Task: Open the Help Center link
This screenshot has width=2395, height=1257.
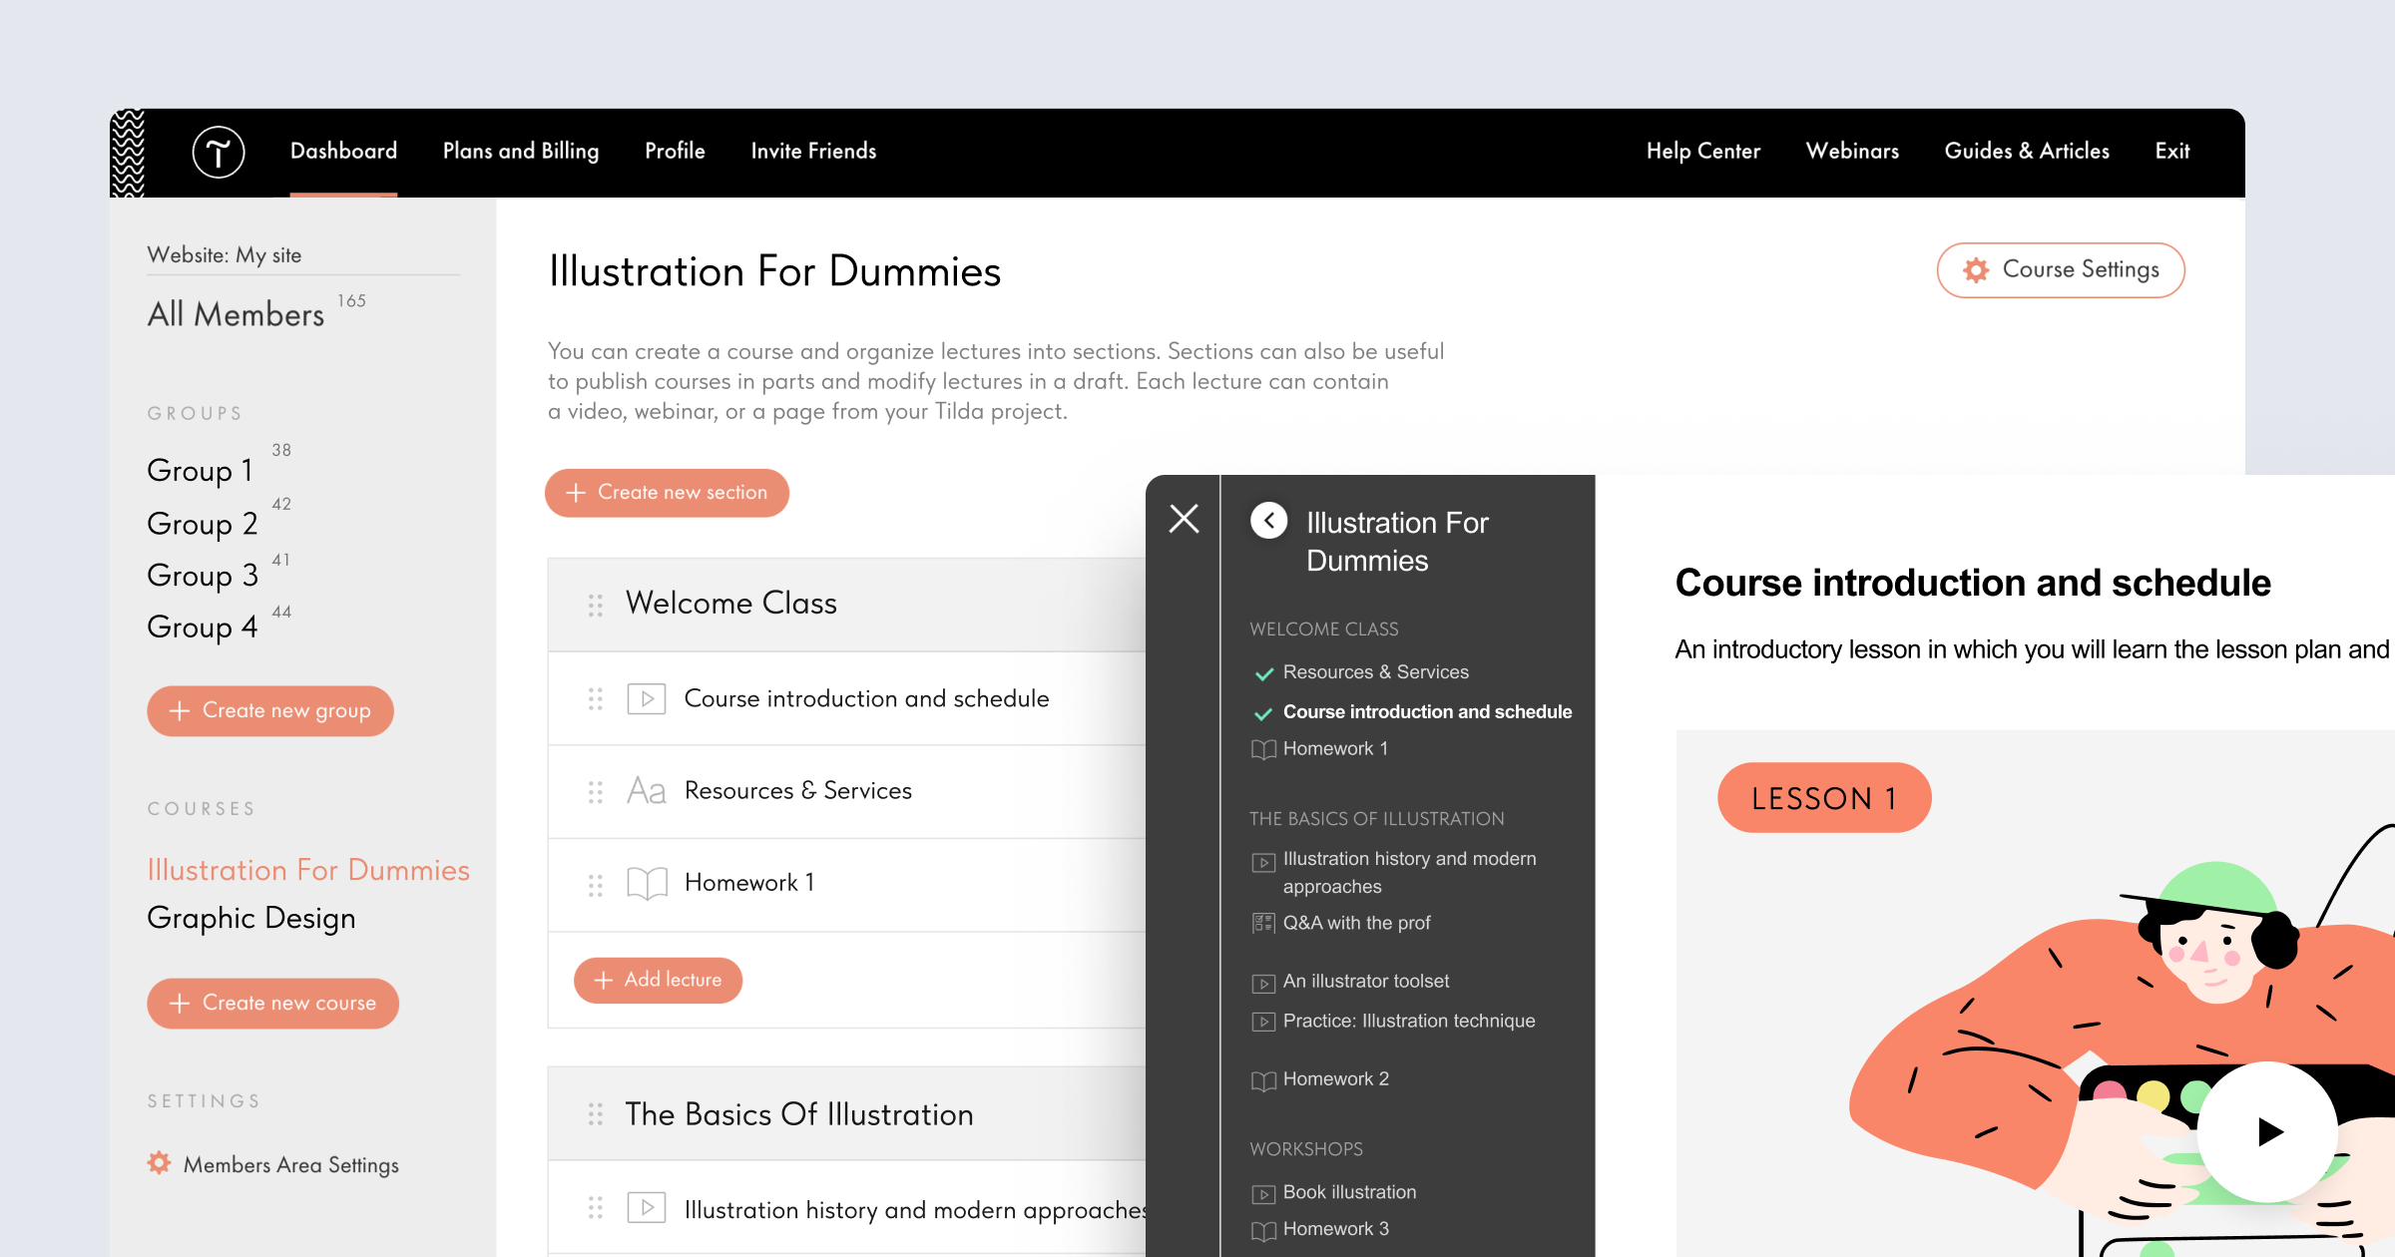Action: pos(1703,151)
